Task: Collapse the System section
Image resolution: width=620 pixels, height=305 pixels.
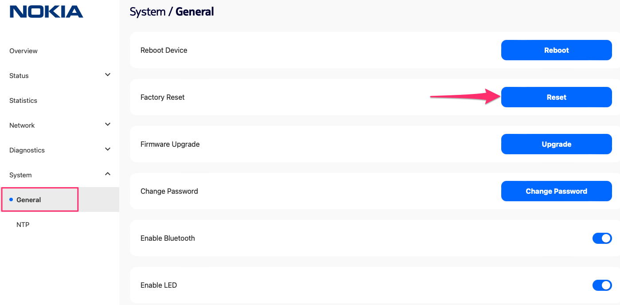Action: 107,174
